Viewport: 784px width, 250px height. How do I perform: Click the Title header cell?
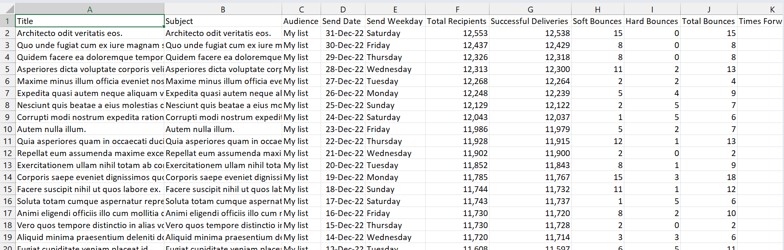coord(89,21)
